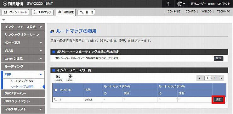Click the page number input field
Image resolution: width=233 pixels, height=114 pixels.
207,78
